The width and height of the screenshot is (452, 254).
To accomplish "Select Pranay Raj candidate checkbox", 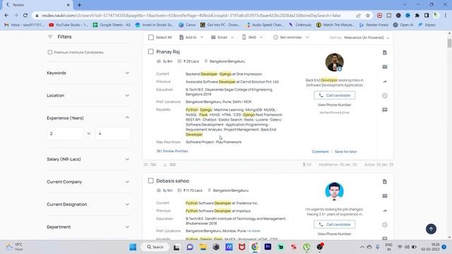I will pyautogui.click(x=150, y=52).
